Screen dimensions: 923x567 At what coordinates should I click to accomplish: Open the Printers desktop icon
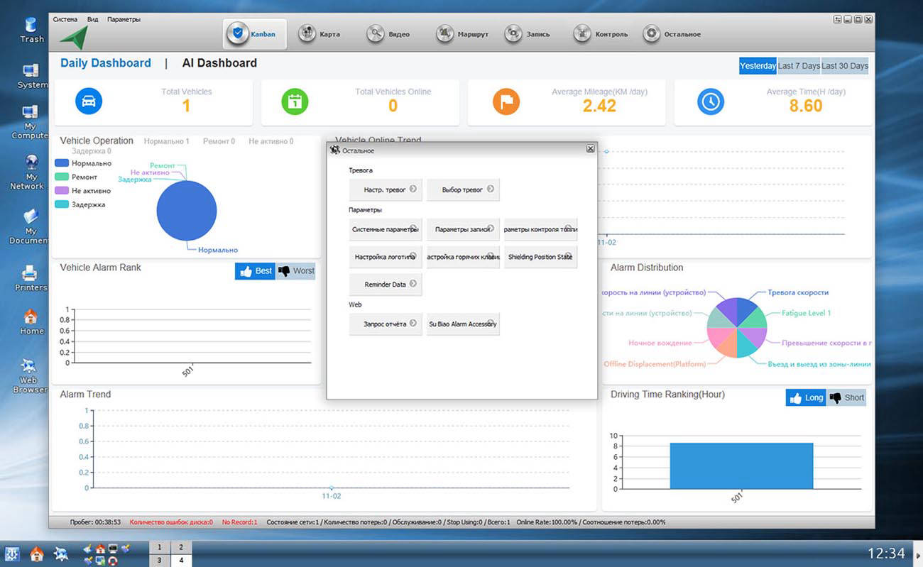click(x=30, y=273)
